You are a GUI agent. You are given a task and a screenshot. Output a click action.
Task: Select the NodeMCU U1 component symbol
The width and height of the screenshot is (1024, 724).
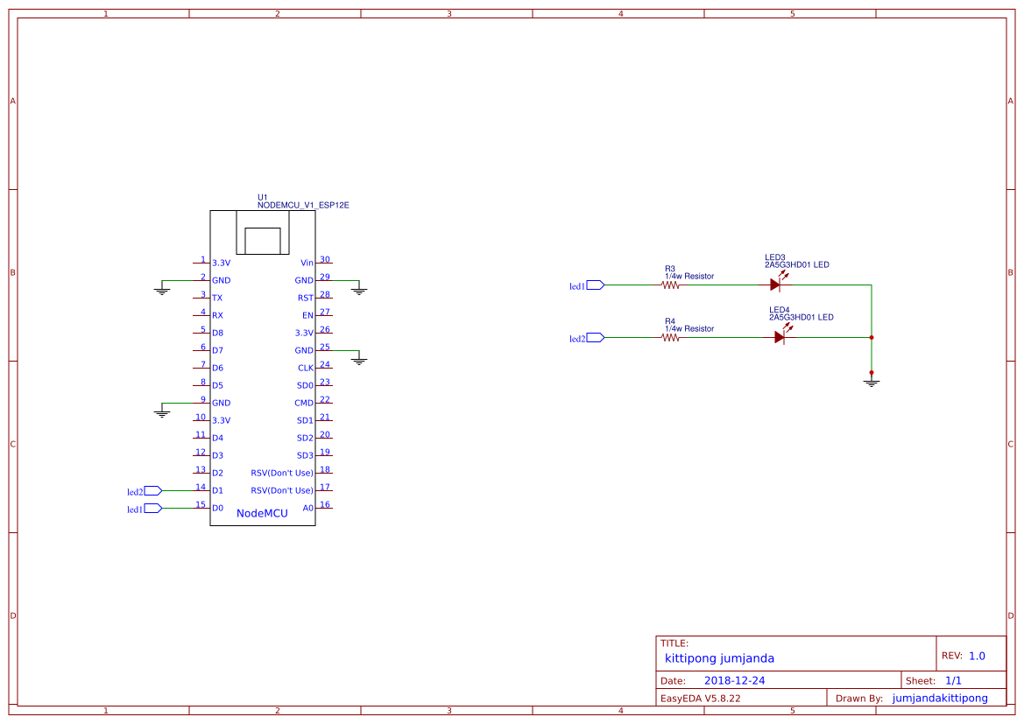pyautogui.click(x=262, y=368)
